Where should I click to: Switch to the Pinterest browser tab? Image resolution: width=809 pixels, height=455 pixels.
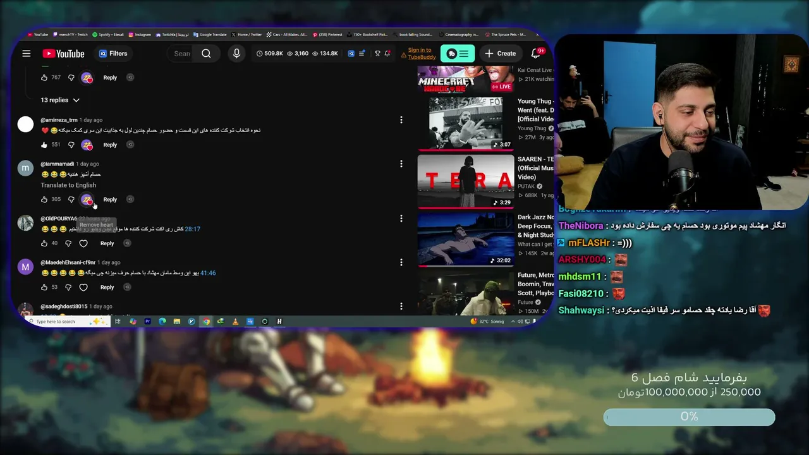(329, 35)
